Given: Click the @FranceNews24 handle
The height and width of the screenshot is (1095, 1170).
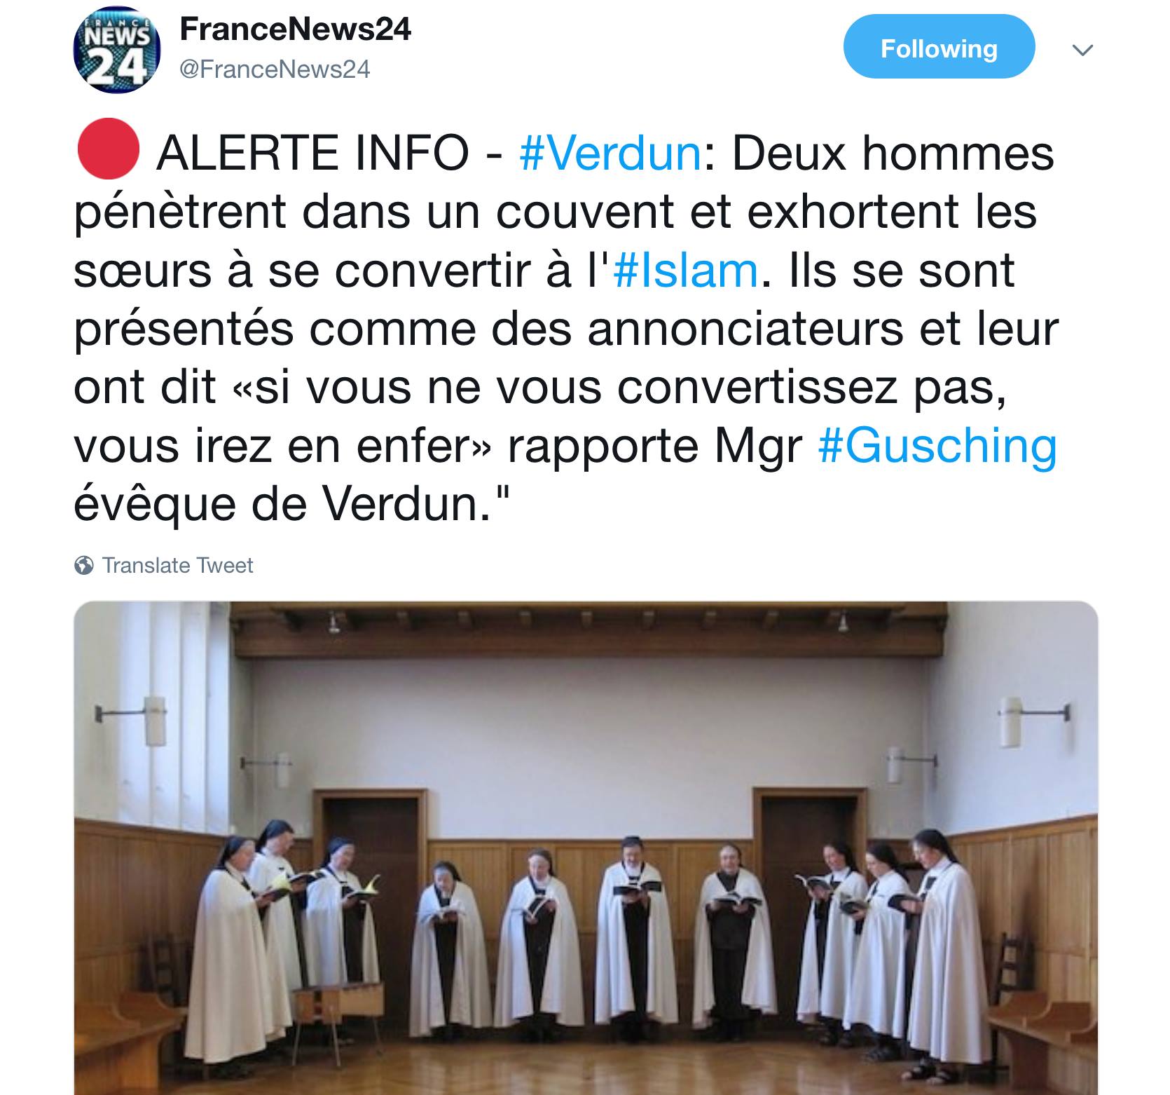Looking at the screenshot, I should (275, 69).
